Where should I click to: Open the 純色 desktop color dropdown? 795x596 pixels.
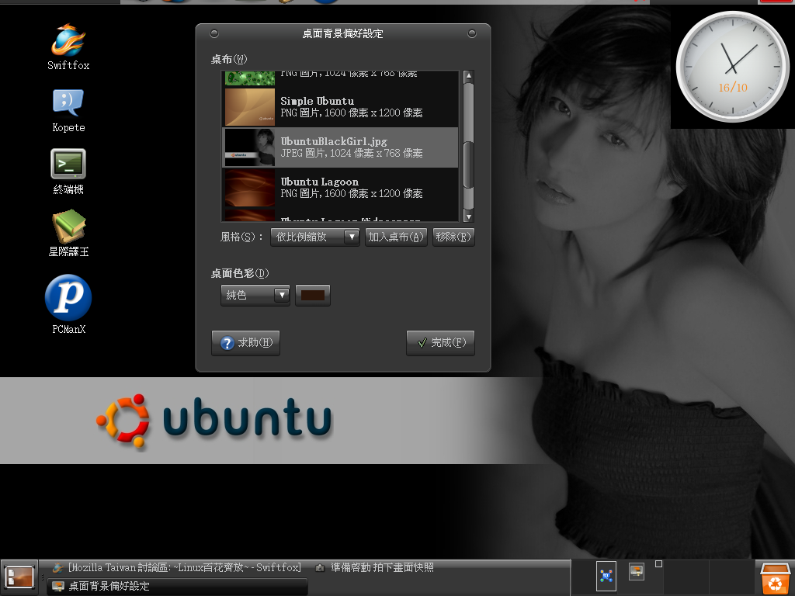[x=255, y=295]
